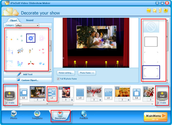
Task: Click Add Text button
Action: [x=28, y=74]
